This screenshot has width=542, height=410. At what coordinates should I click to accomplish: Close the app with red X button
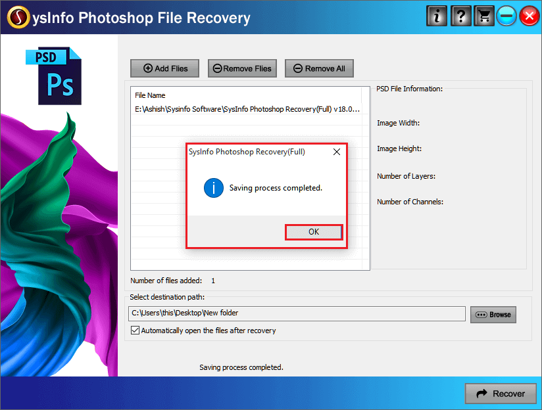coord(530,16)
